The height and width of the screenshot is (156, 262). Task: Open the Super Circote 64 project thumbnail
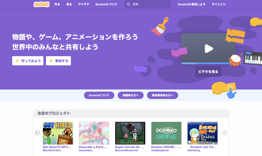pos(130,133)
